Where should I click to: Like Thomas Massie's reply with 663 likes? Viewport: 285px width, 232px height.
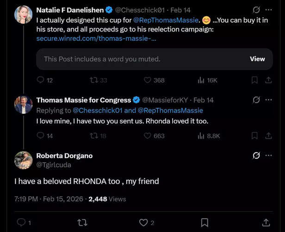click(x=148, y=135)
